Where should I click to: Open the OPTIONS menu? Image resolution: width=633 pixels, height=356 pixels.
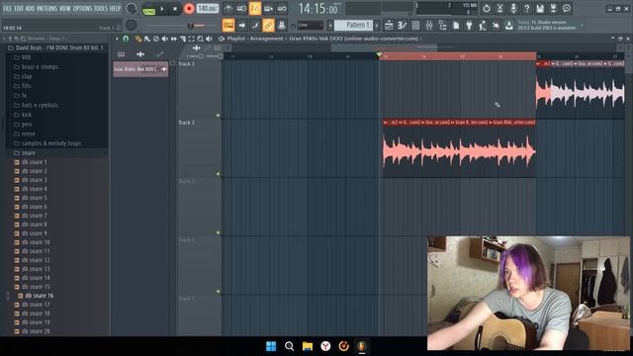point(83,9)
